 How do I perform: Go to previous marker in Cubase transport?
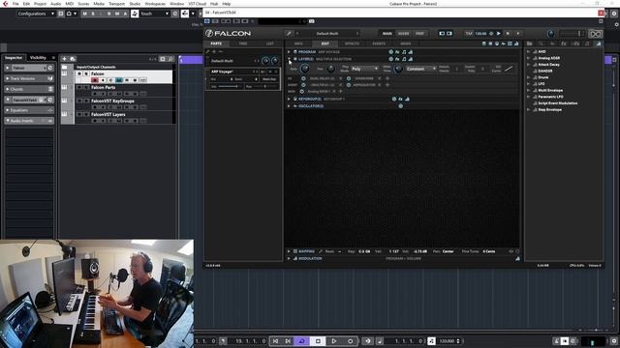coord(275,341)
